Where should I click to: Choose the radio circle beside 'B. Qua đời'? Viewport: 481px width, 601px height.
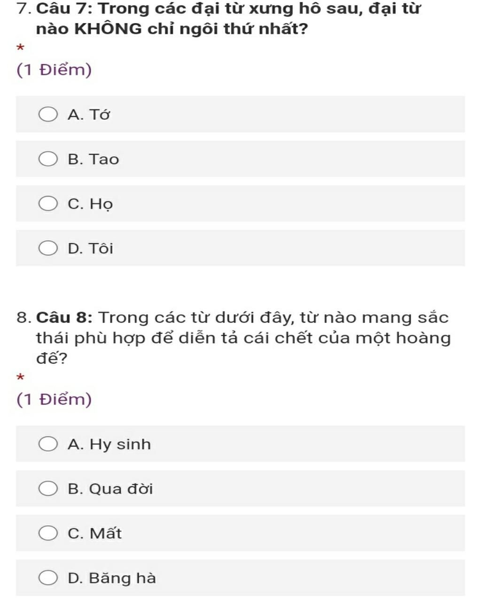click(48, 489)
